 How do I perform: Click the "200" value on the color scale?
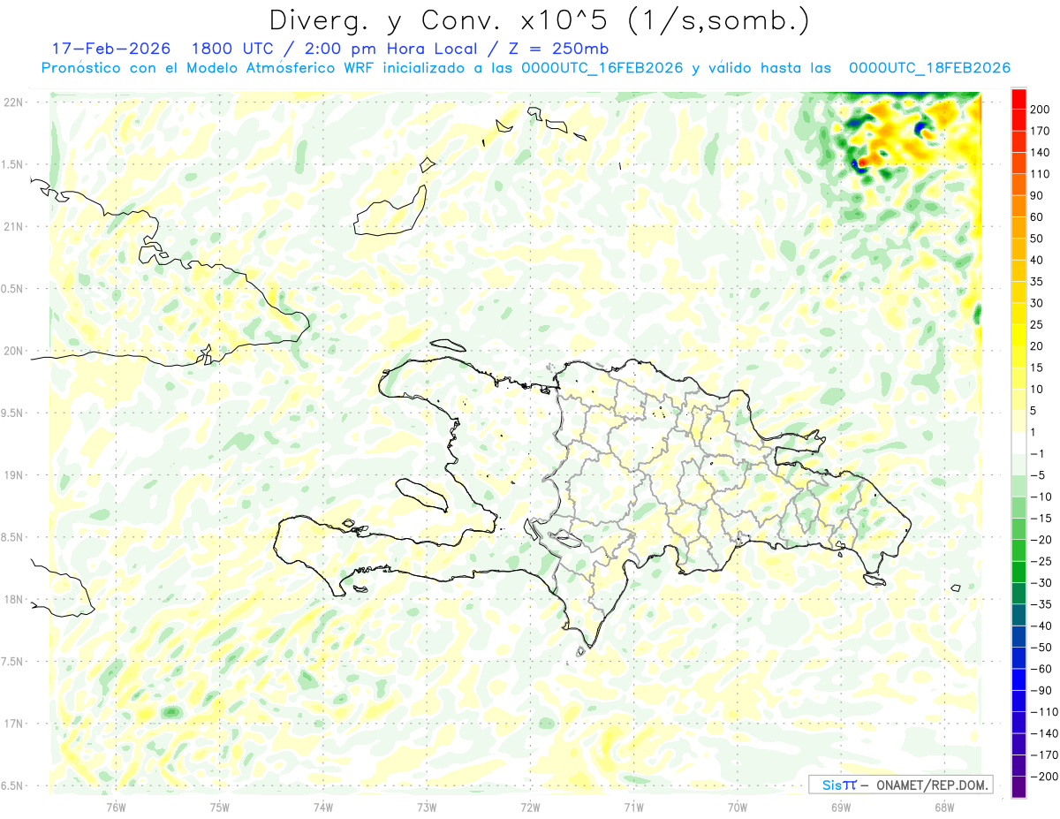click(1041, 110)
